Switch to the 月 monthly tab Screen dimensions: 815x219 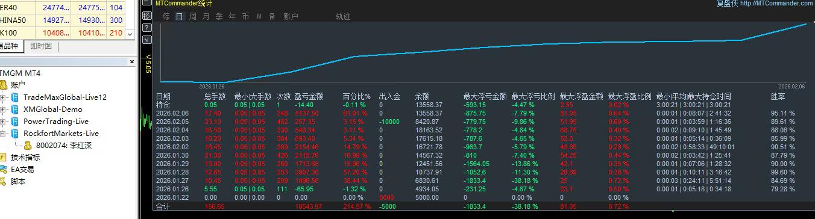tap(206, 17)
